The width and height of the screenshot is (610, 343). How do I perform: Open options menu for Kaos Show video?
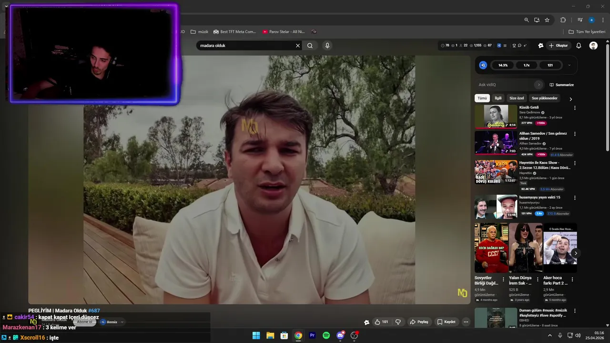(x=575, y=162)
